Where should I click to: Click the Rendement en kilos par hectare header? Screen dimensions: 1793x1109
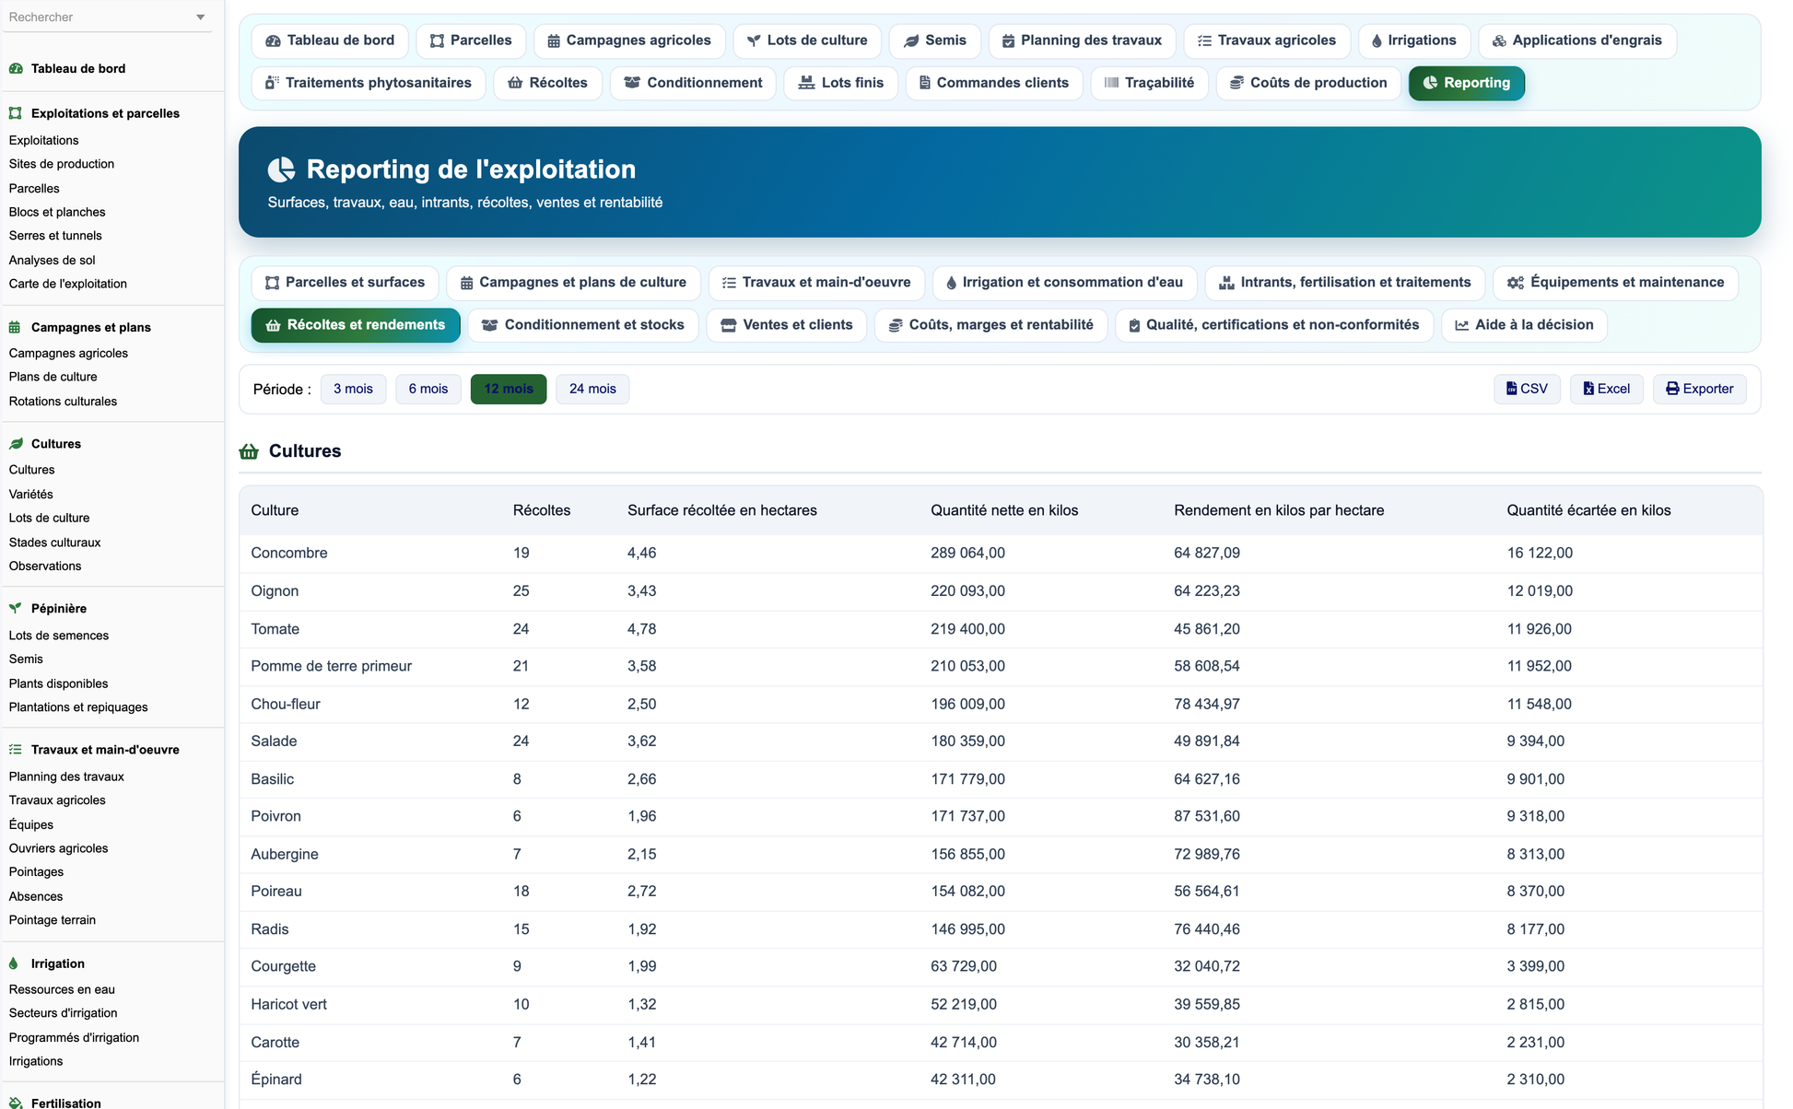[x=1279, y=510]
